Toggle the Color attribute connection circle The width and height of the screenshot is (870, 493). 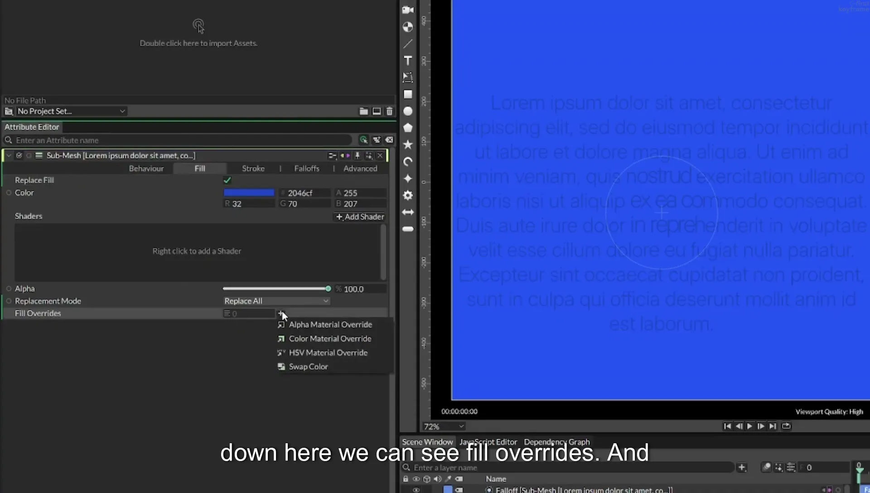9,193
